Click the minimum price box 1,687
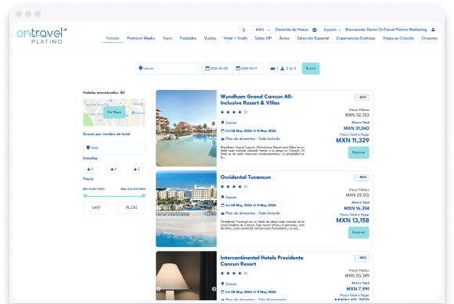 point(96,207)
